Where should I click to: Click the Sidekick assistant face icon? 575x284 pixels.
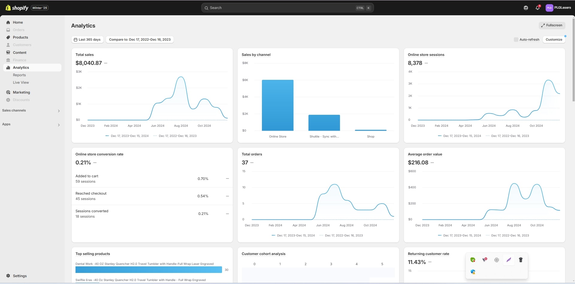click(x=526, y=8)
